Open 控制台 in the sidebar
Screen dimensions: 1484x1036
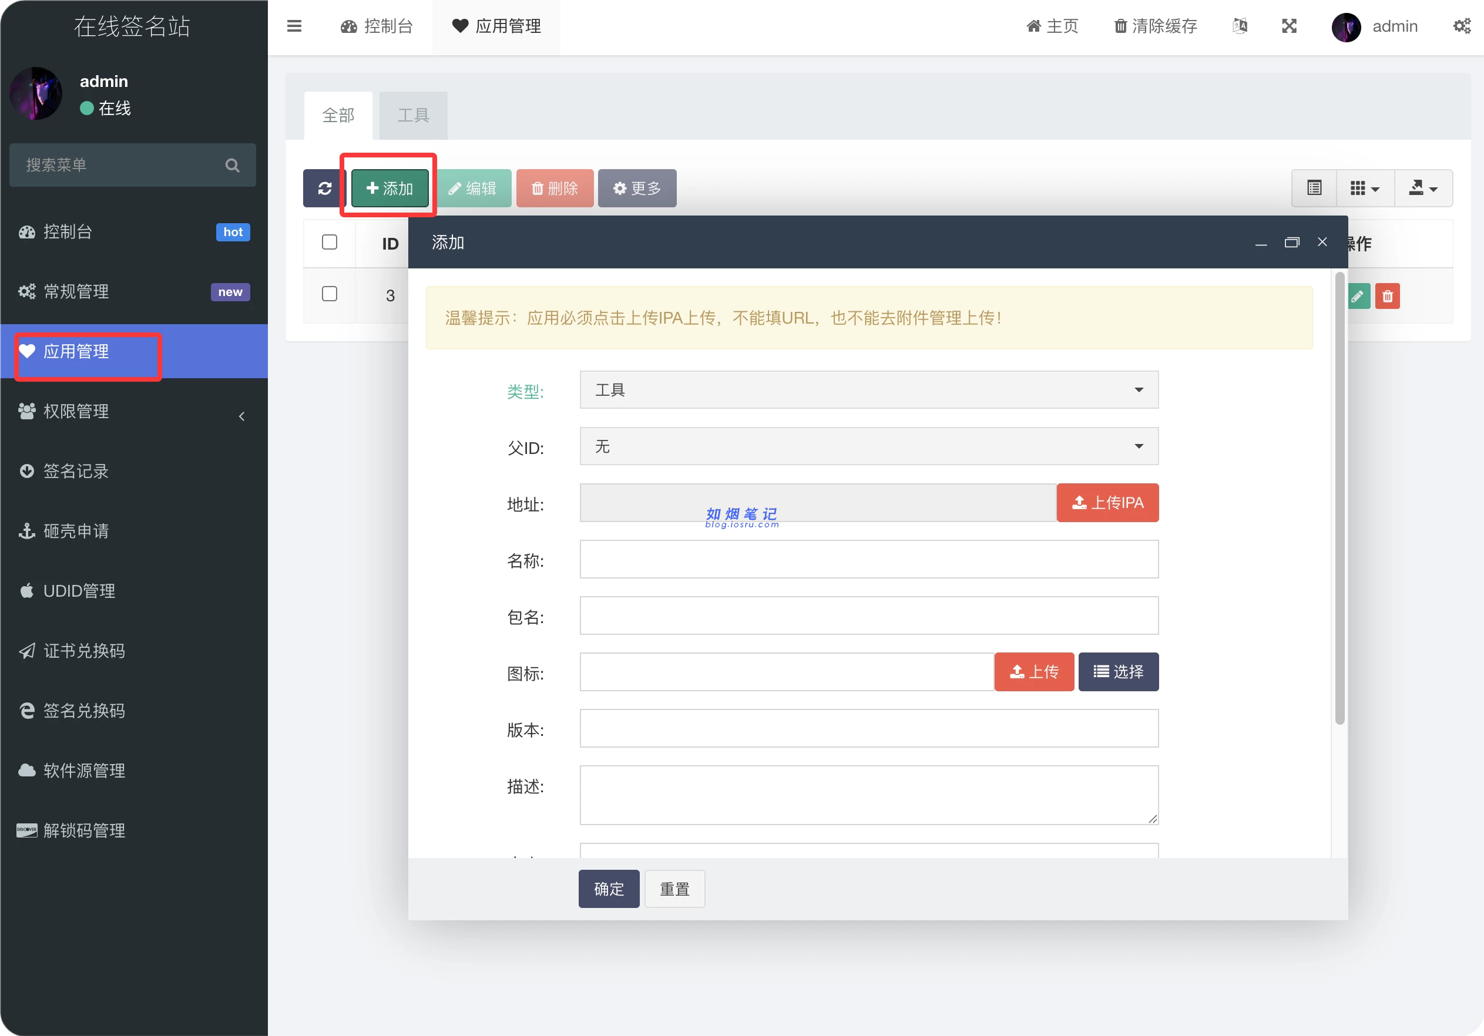[x=134, y=232]
